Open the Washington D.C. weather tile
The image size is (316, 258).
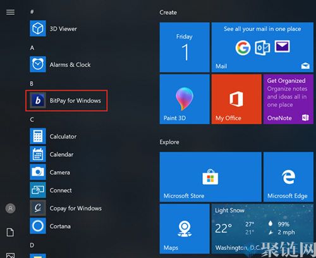pos(262,229)
